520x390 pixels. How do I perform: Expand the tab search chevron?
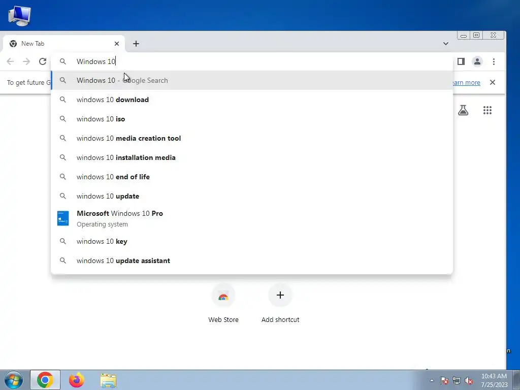tap(446, 44)
